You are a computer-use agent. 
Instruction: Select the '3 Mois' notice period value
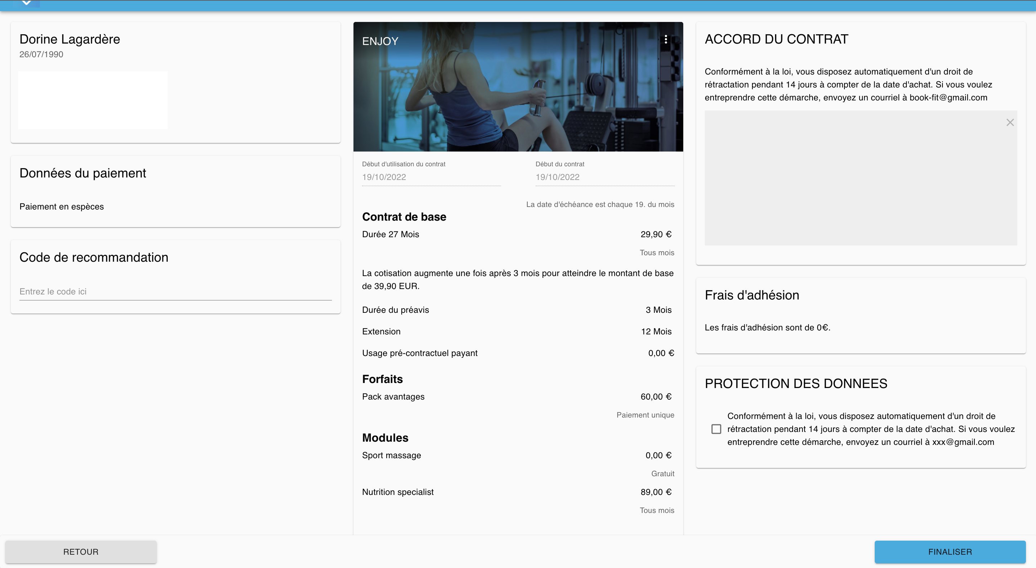pyautogui.click(x=658, y=310)
